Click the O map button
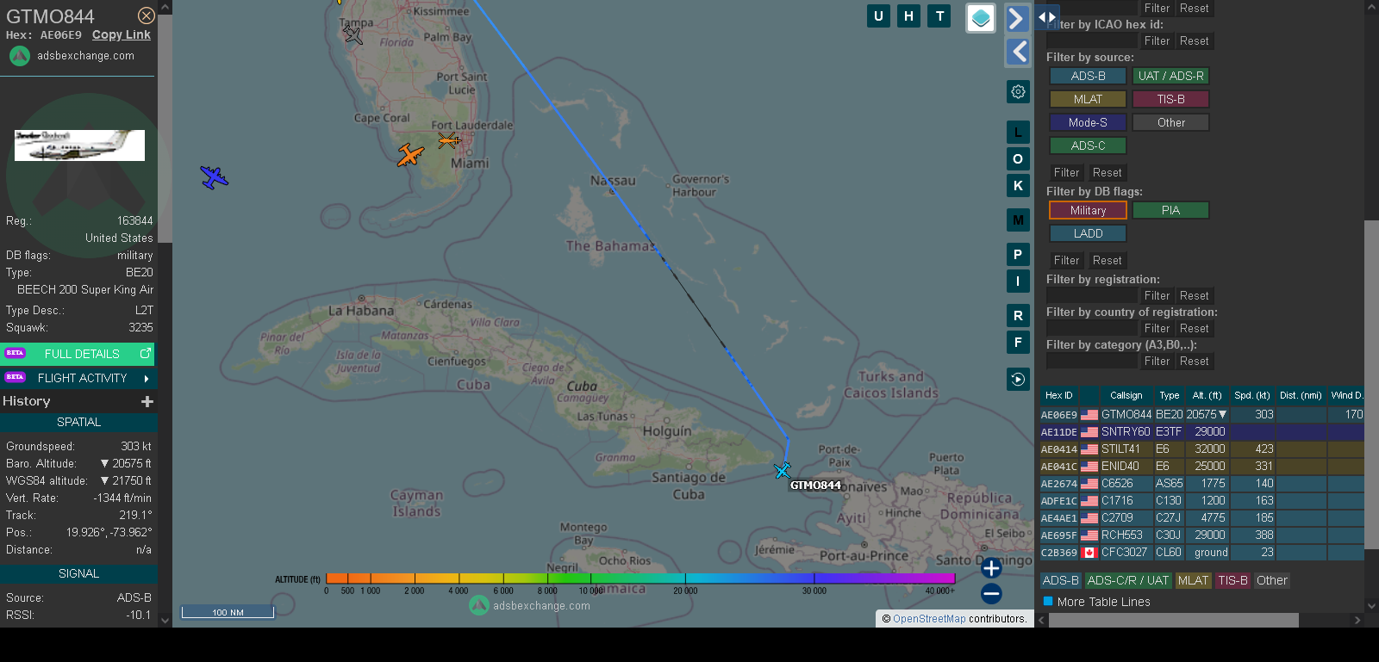 coord(1018,159)
